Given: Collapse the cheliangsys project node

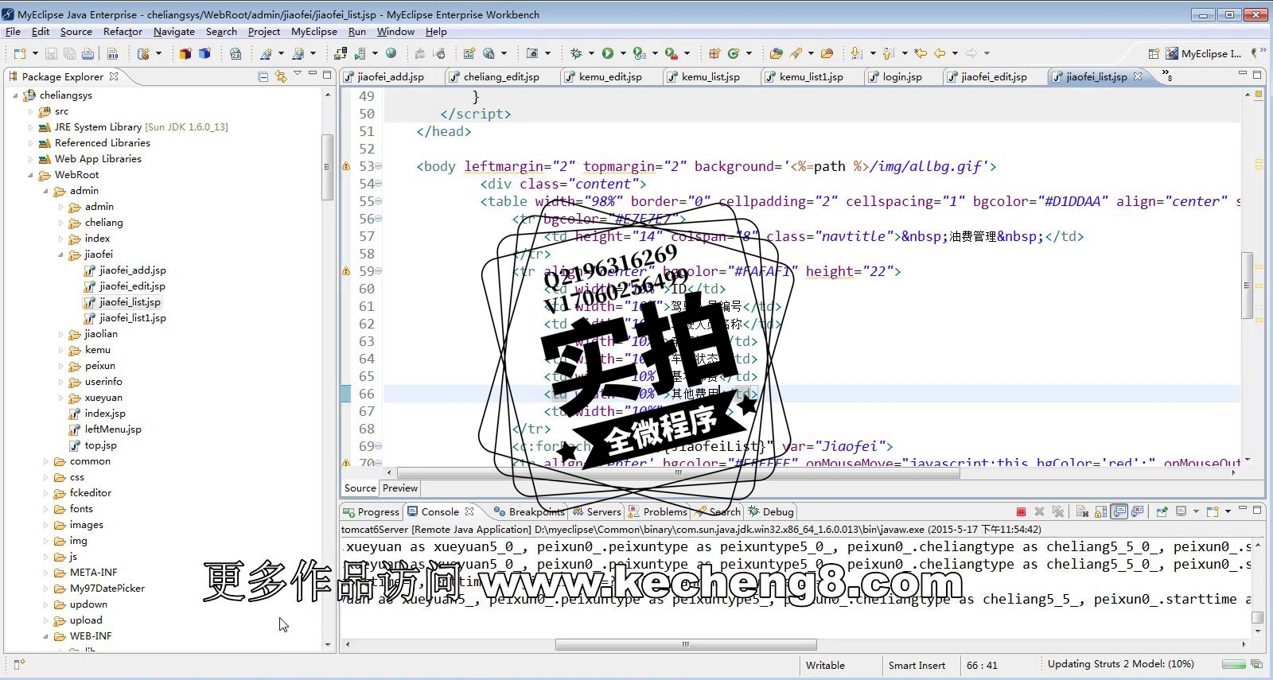Looking at the screenshot, I should click(15, 95).
